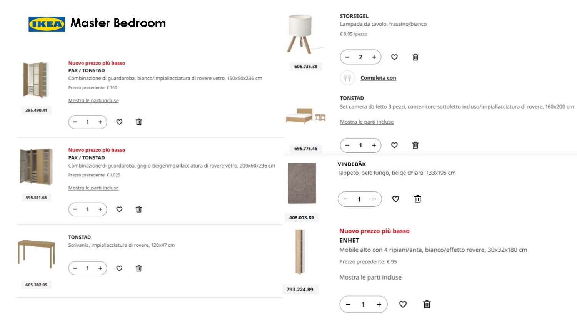Decrease TONSTAD desk quantity
Image resolution: width=577 pixels, height=325 pixels.
[75, 268]
